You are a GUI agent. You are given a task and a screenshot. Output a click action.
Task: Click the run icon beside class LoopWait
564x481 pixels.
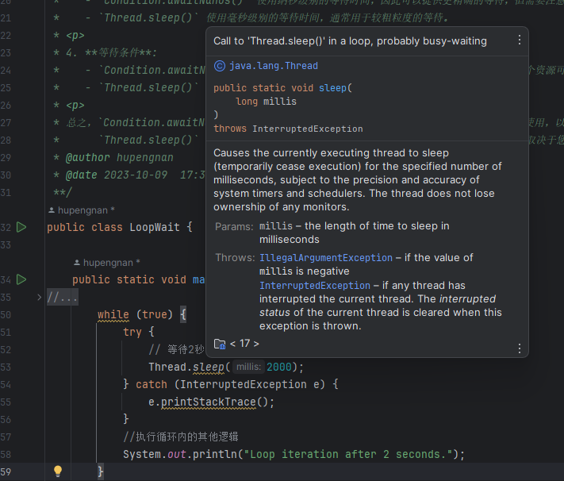coord(21,228)
